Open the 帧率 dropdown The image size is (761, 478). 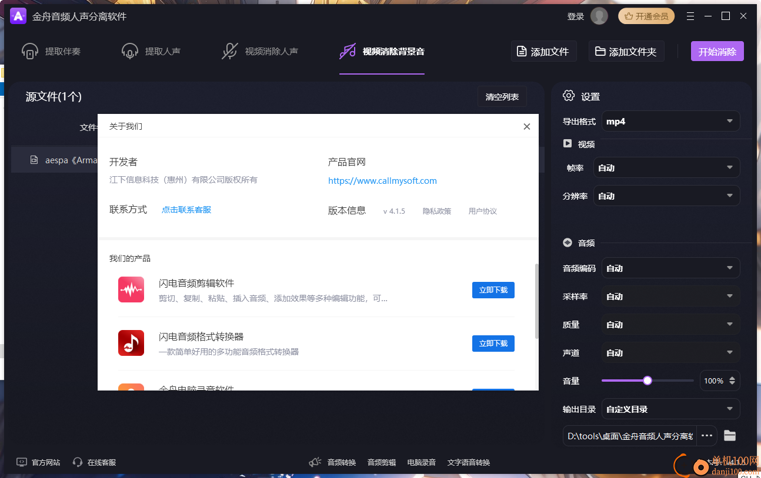666,168
